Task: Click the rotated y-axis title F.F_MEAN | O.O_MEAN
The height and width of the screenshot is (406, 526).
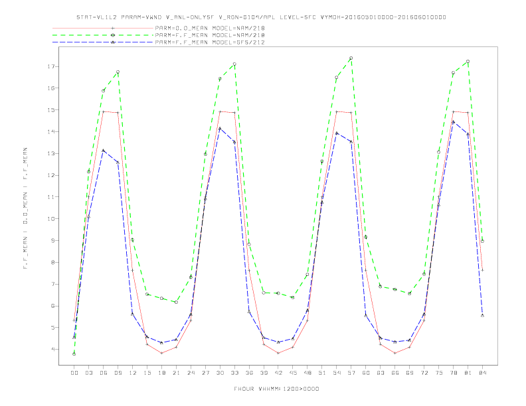Action: 25,208
